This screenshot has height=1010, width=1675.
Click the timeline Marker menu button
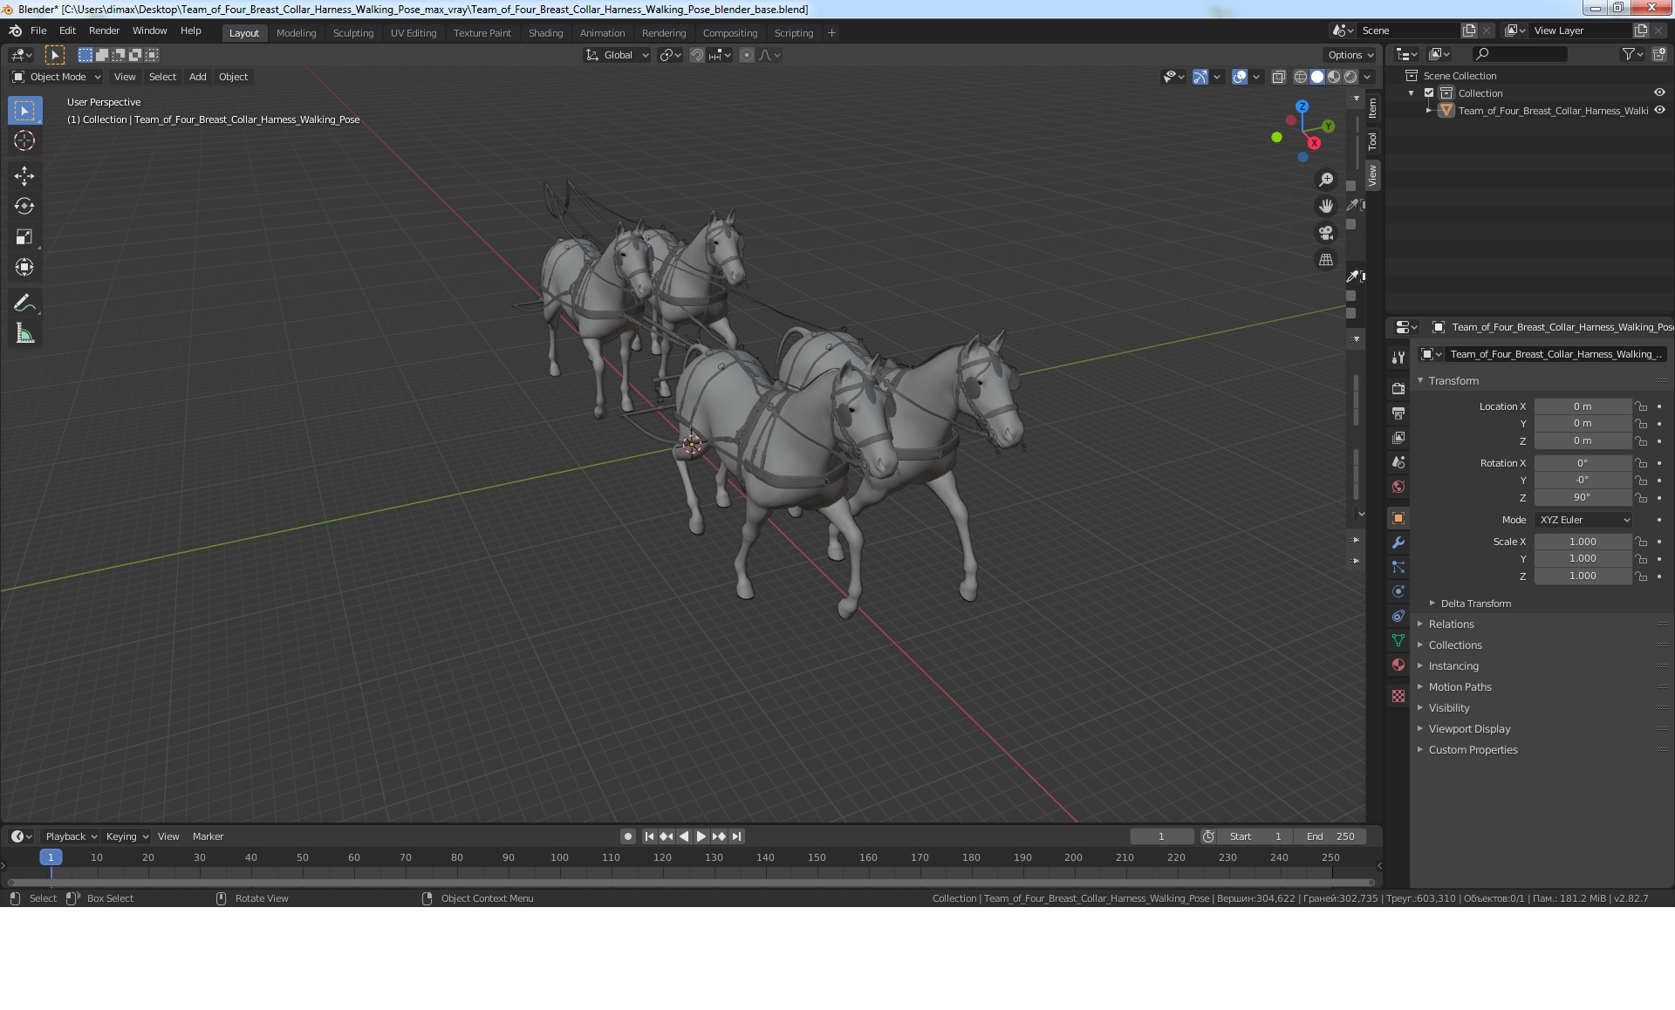[x=208, y=836]
